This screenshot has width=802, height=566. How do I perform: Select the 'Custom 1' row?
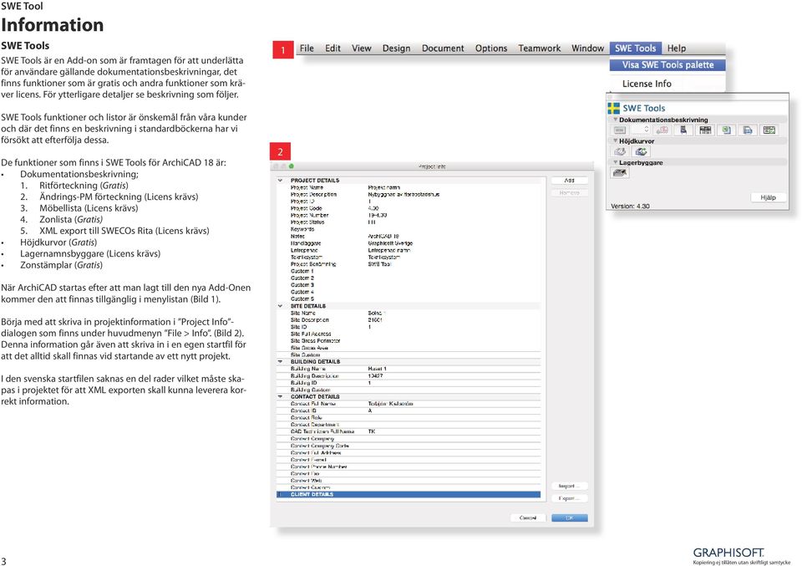tap(409, 271)
